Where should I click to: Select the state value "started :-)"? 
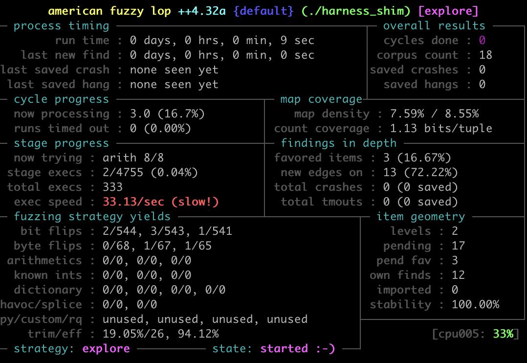coord(297,348)
